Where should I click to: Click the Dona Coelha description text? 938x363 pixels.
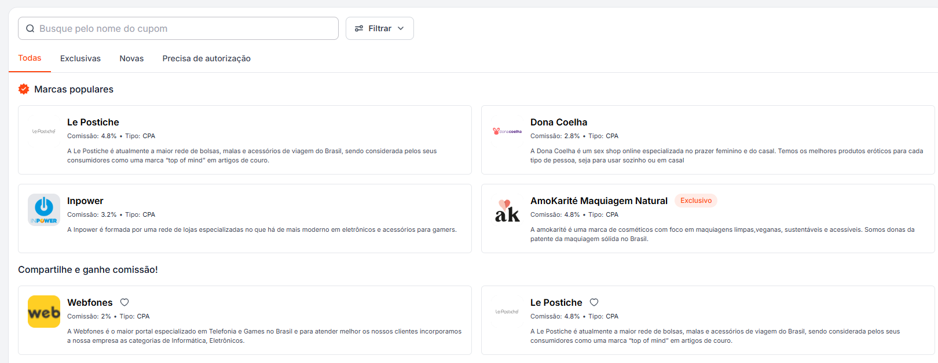pos(727,155)
